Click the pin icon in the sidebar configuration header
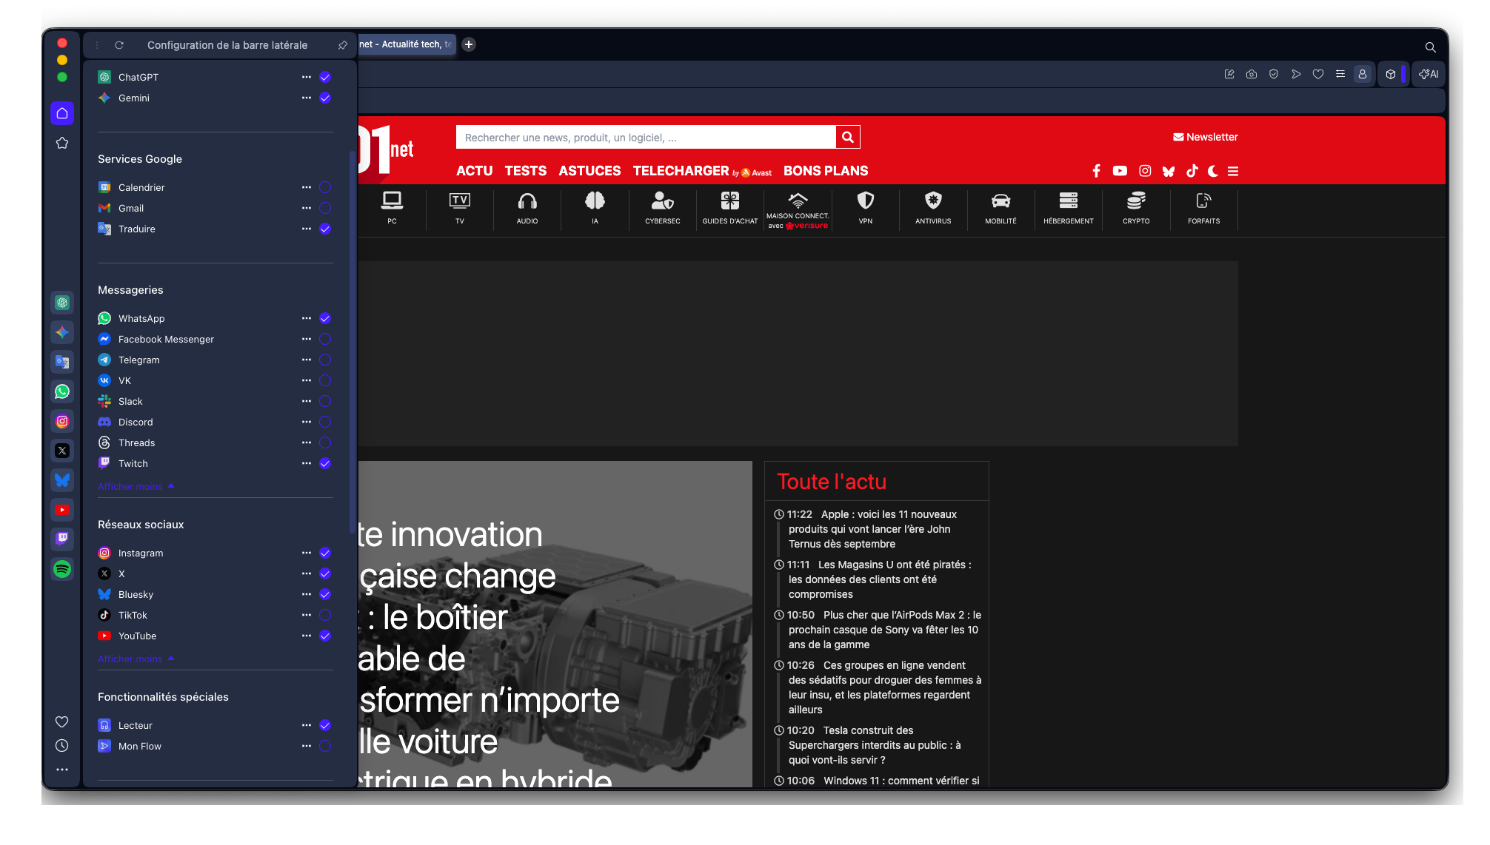Viewport: 1490px width, 845px height. [x=342, y=45]
